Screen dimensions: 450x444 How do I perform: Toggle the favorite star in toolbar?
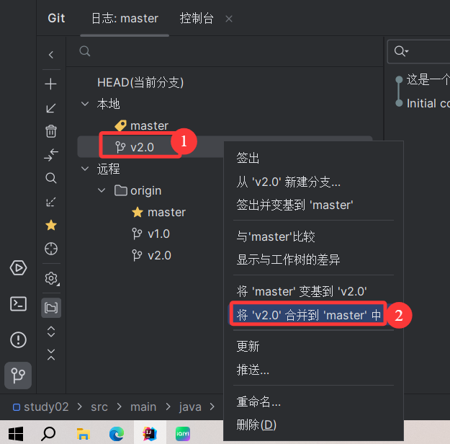51,225
